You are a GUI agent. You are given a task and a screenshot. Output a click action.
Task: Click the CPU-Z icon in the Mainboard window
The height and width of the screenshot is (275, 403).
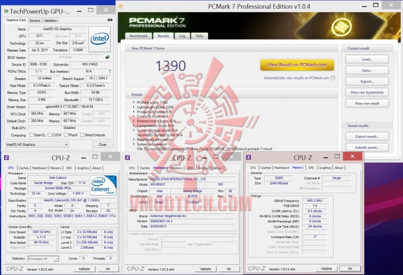point(128,158)
